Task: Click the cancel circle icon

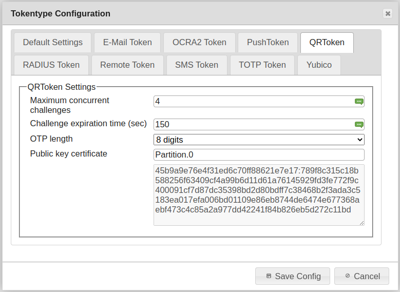Action: coord(348,276)
